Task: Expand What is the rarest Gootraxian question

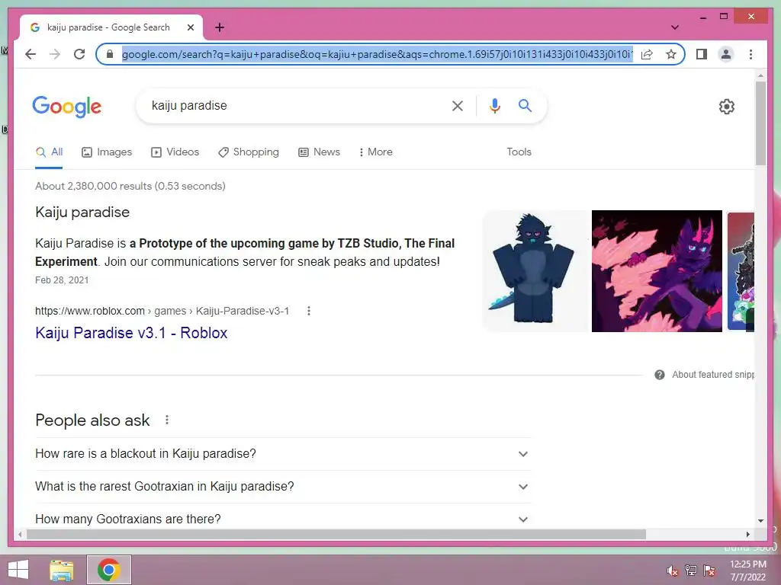Action: click(283, 487)
